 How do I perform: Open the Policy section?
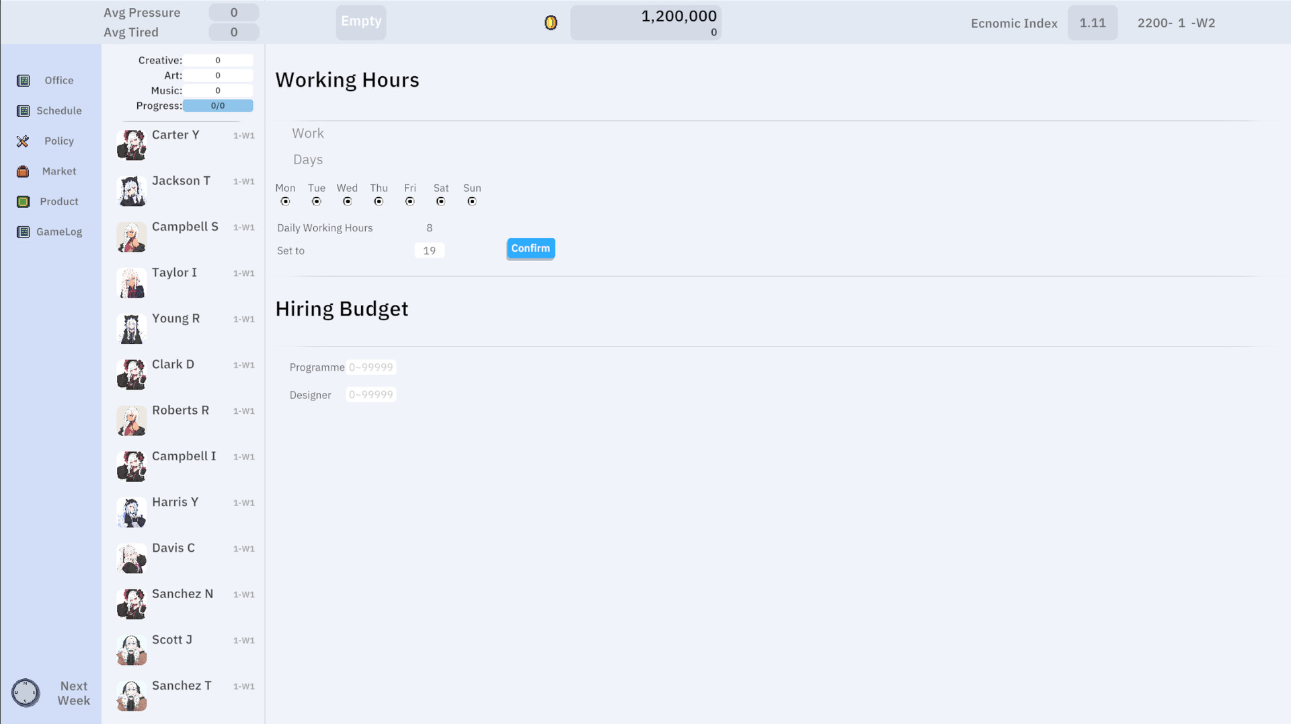tap(59, 141)
